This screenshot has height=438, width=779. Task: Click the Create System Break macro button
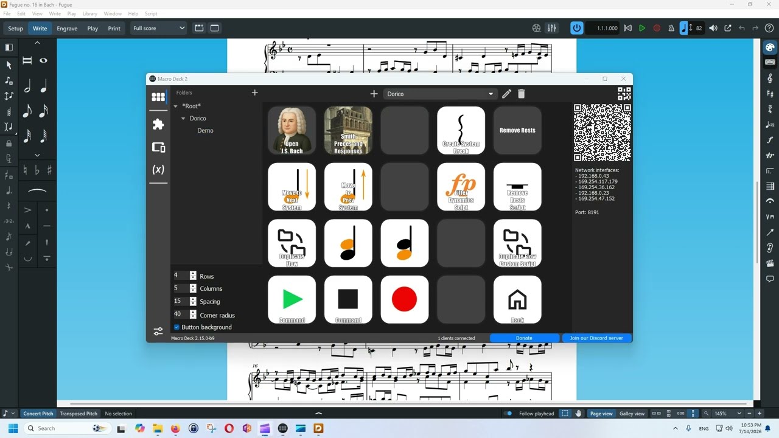tap(461, 130)
